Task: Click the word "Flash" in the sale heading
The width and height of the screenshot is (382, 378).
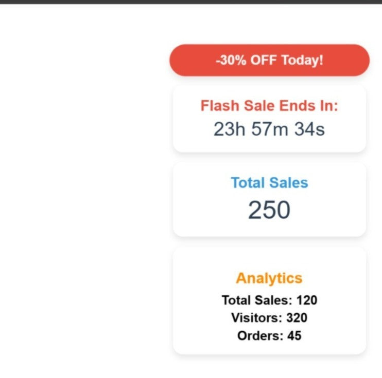Action: click(x=219, y=106)
